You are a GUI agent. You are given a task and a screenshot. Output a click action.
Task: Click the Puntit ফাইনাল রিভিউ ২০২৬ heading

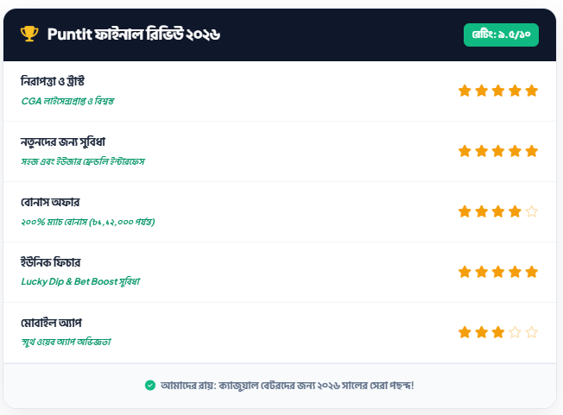134,35
